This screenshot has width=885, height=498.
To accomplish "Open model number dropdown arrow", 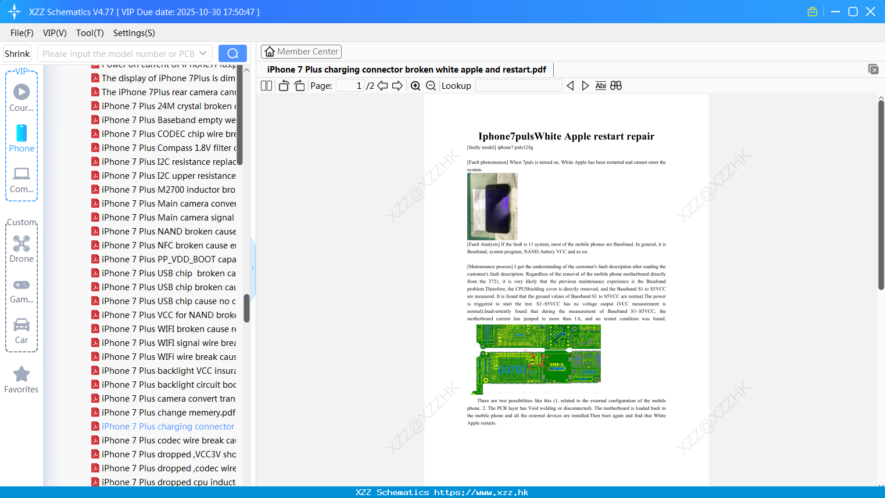I will 203,53.
